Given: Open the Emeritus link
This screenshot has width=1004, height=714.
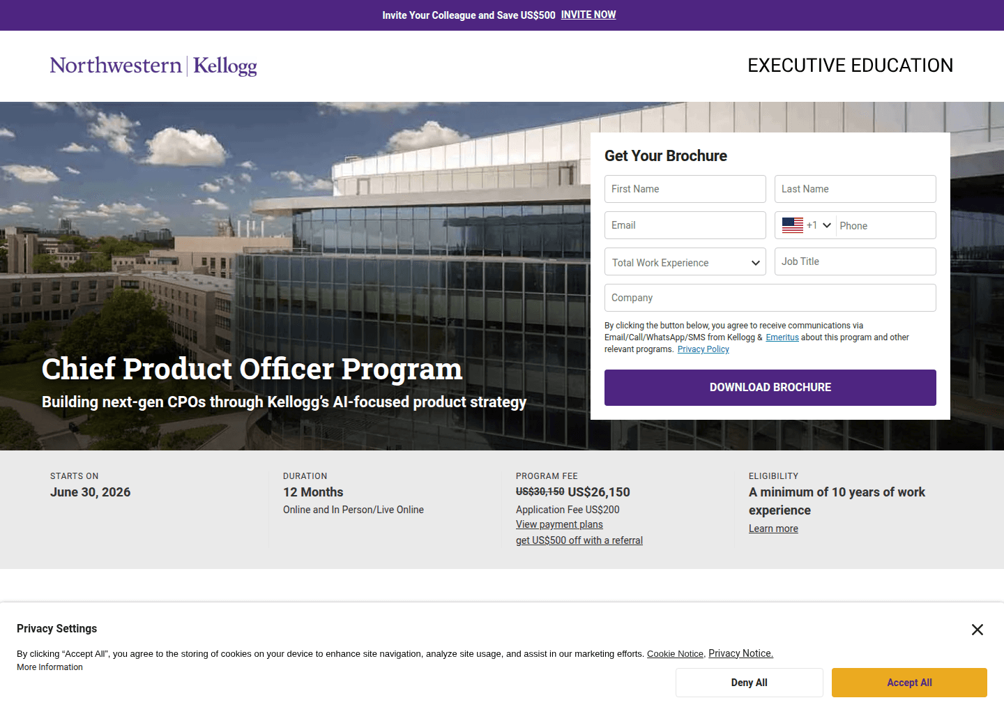Looking at the screenshot, I should [782, 337].
